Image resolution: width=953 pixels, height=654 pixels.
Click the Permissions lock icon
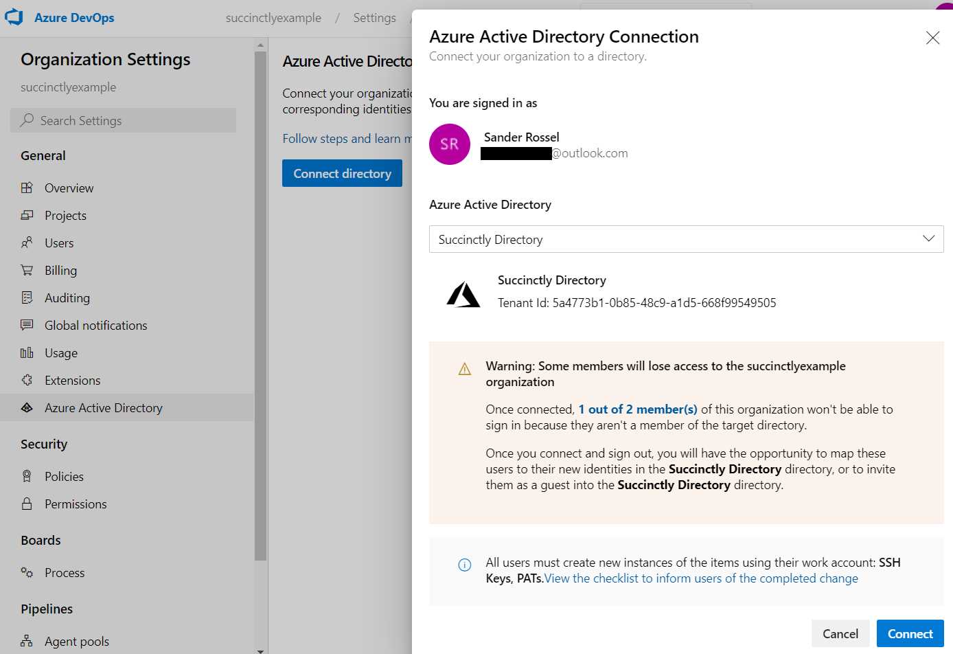(x=27, y=504)
